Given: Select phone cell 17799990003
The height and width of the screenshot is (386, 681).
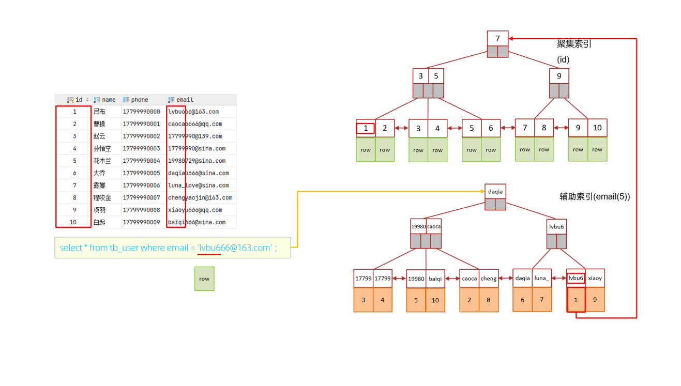Looking at the screenshot, I should [141, 149].
